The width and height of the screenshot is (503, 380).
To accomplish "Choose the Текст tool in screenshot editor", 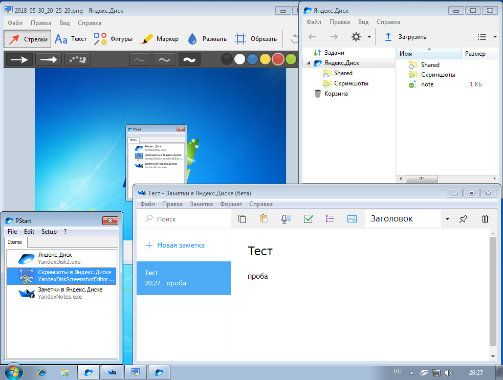I will [x=71, y=39].
